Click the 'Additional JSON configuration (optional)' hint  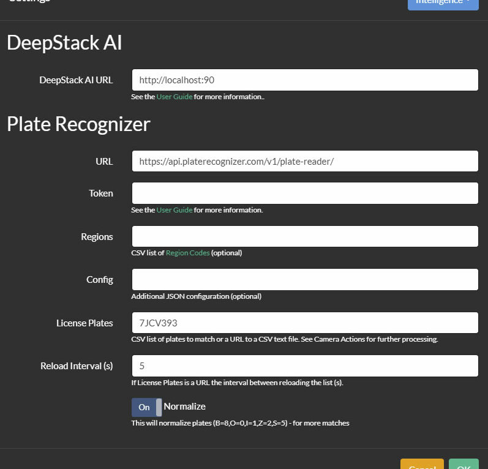[197, 296]
